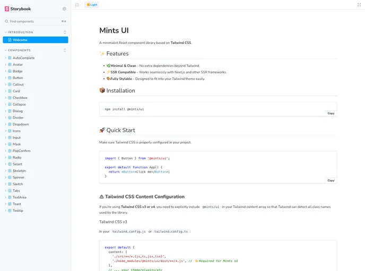Open the Storybook settings gear menu
365x271 pixels.
[x=65, y=9]
